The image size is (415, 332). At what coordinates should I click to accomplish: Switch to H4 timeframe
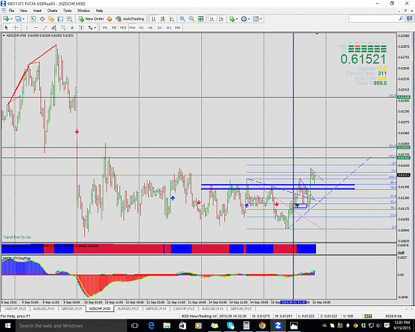[150, 27]
